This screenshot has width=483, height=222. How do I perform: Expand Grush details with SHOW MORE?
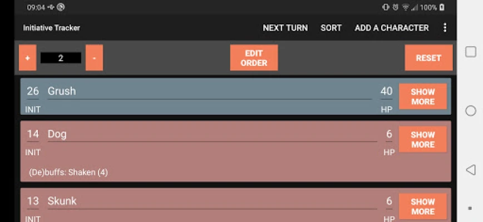[423, 97]
